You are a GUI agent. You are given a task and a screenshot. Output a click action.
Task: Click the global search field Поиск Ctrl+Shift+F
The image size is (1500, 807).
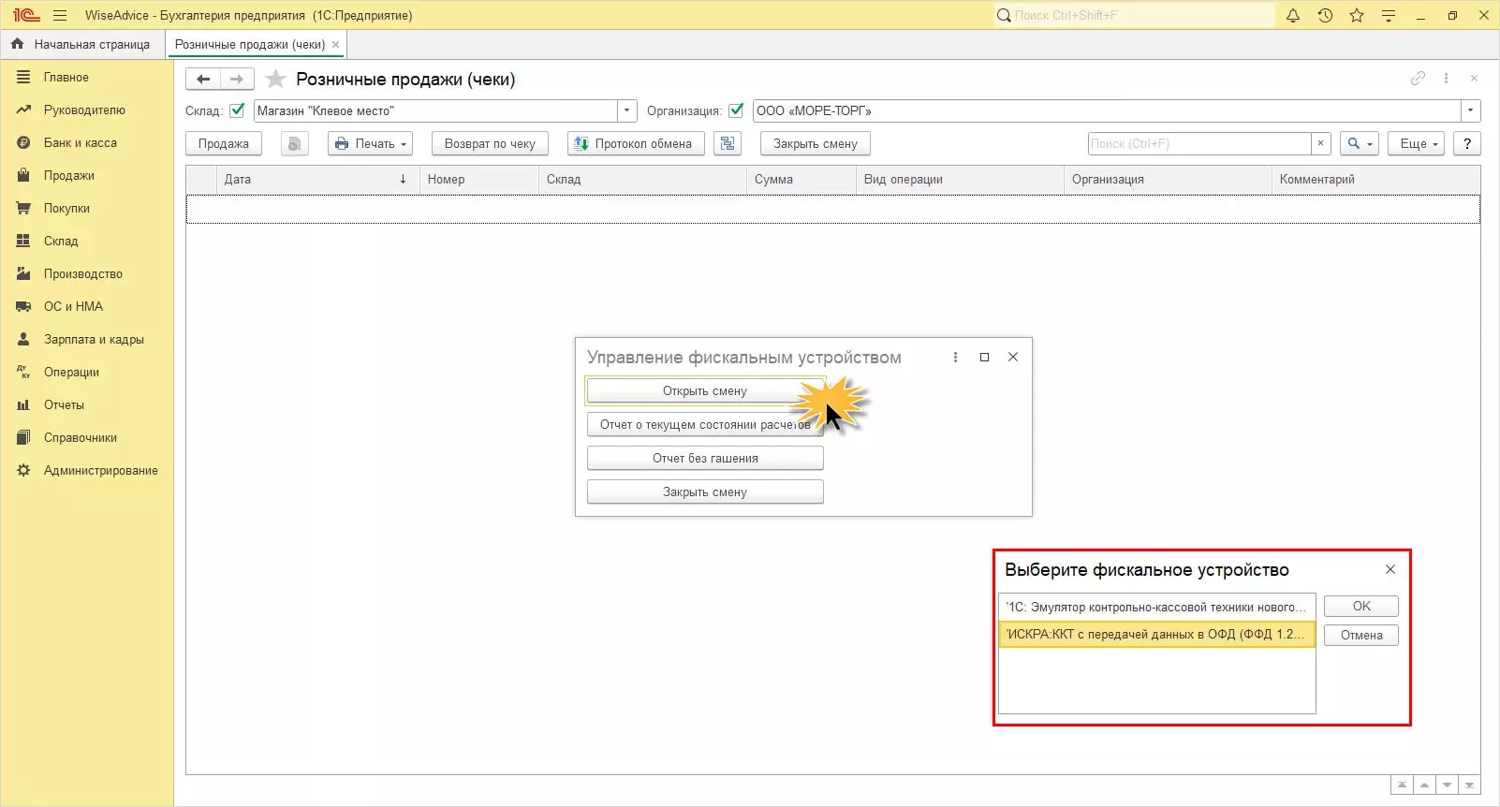[x=1135, y=15]
